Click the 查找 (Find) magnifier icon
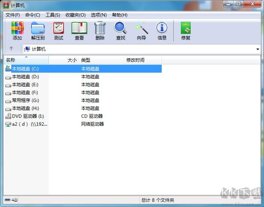 click(x=121, y=30)
